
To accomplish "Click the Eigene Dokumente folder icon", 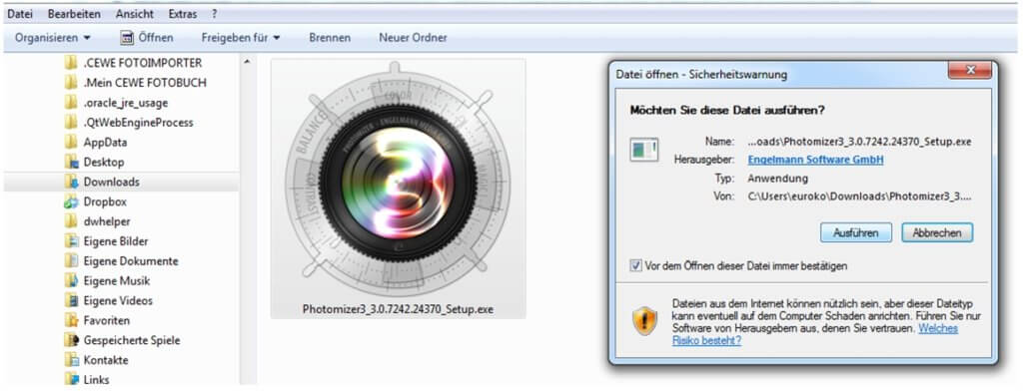I will click(x=71, y=261).
